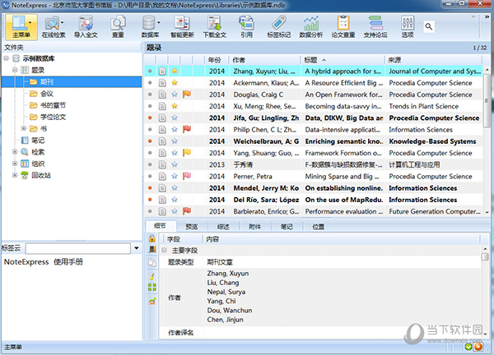
Task: Toggle star on Ackermann, Klaus row
Action: pyautogui.click(x=175, y=83)
